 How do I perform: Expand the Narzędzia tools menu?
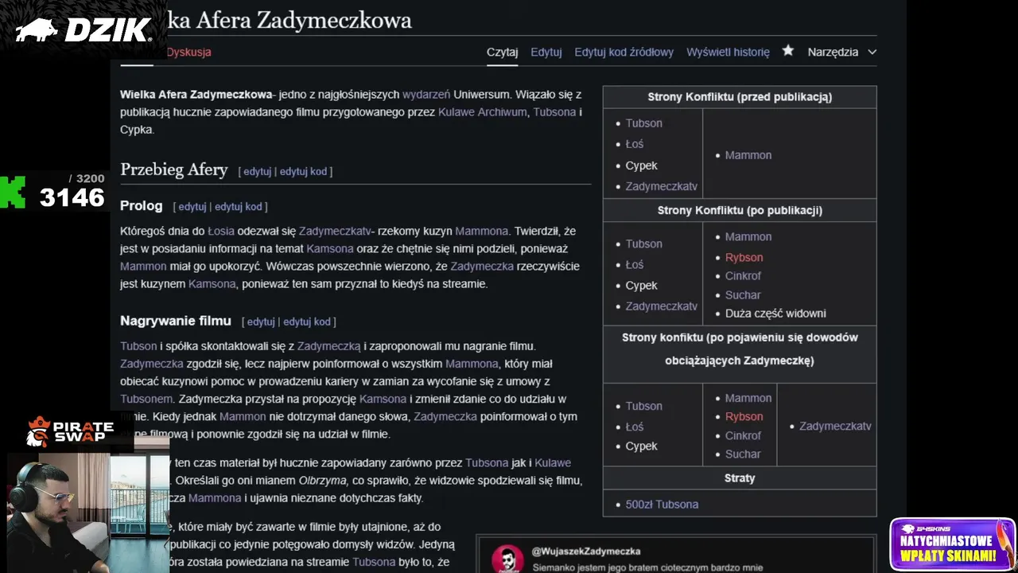(x=841, y=52)
